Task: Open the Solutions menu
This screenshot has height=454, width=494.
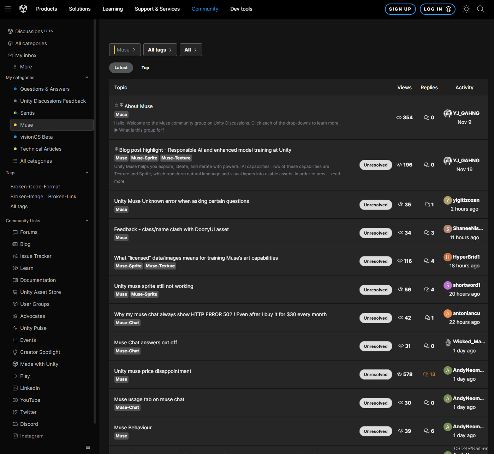Action: point(80,9)
